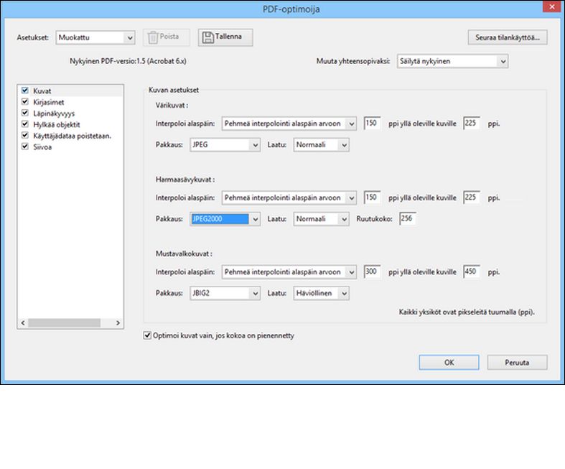Toggle the Läpinäkyvyys checkbox
The image size is (565, 469).
tap(25, 113)
